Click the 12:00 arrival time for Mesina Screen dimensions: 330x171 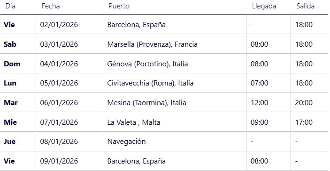click(259, 103)
